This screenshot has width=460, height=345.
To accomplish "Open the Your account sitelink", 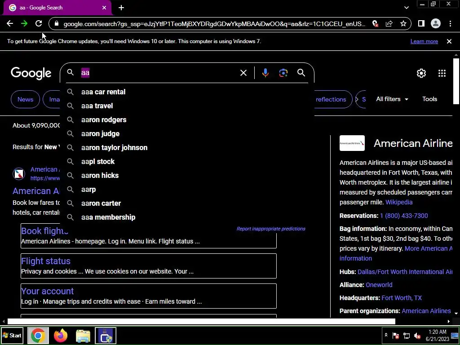I will tap(48, 291).
